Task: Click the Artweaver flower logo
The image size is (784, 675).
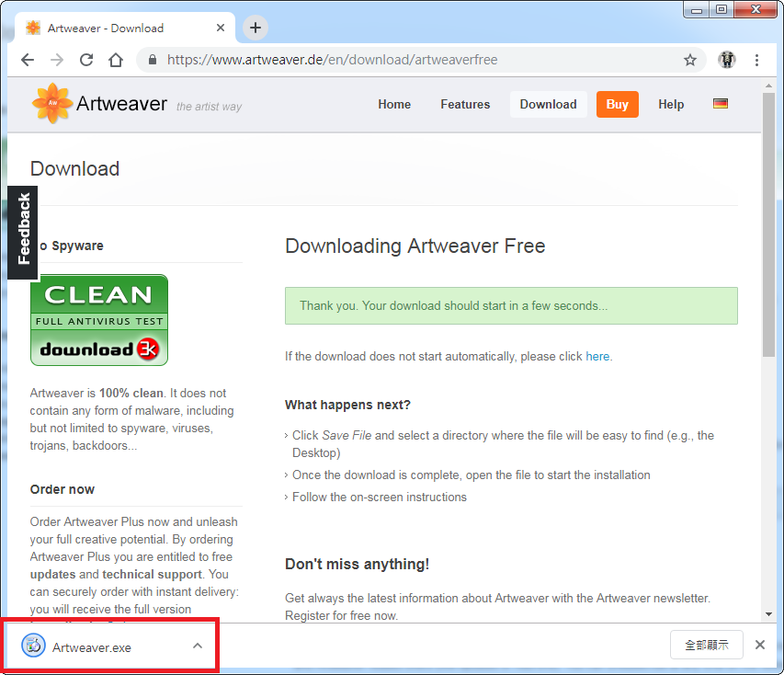Action: pyautogui.click(x=51, y=103)
